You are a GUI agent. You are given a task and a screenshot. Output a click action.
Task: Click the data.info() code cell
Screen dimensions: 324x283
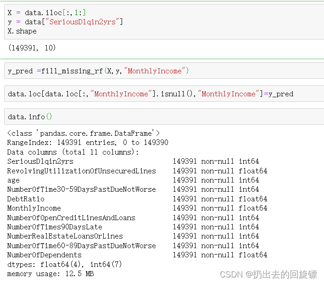pyautogui.click(x=164, y=117)
